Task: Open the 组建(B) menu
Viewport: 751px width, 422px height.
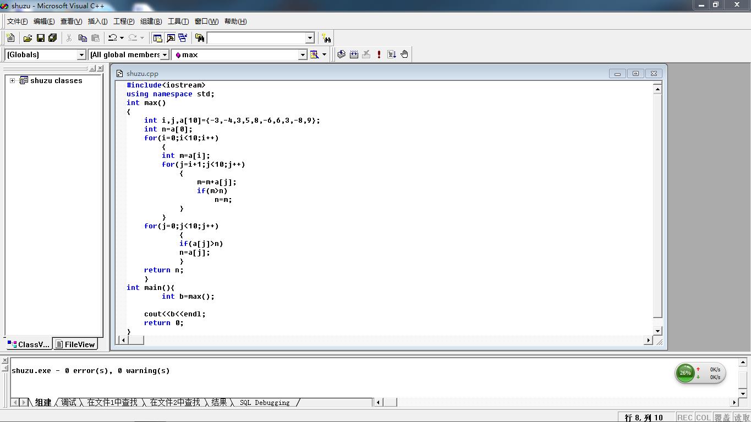Action: pyautogui.click(x=151, y=21)
